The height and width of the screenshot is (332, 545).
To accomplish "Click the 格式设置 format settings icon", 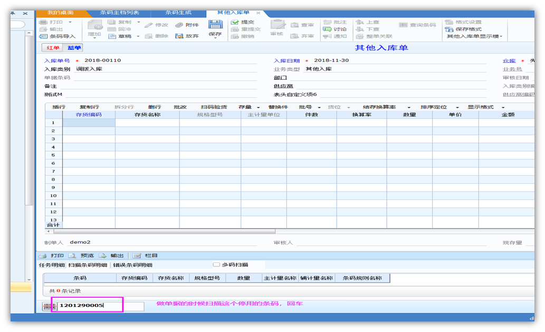I will point(449,22).
